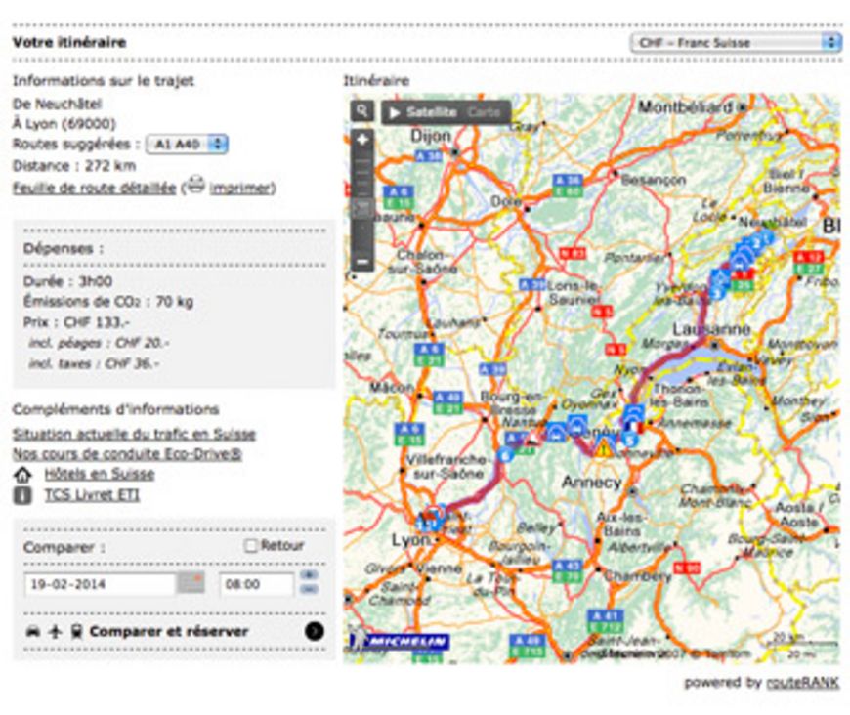
Task: Zoom out with the map minus button
Action: point(362,261)
